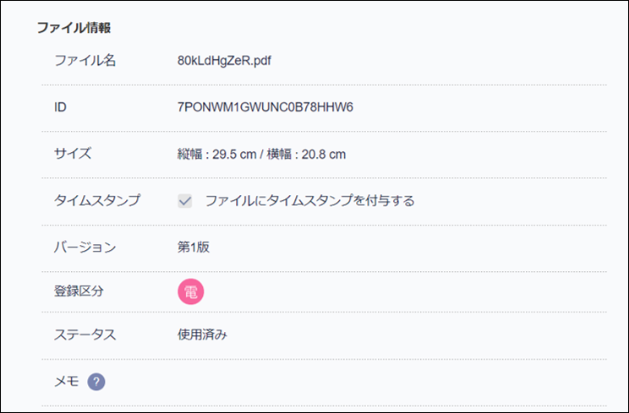629x413 pixels.
Task: Open the help tooltip beside メモ
Action: [96, 382]
